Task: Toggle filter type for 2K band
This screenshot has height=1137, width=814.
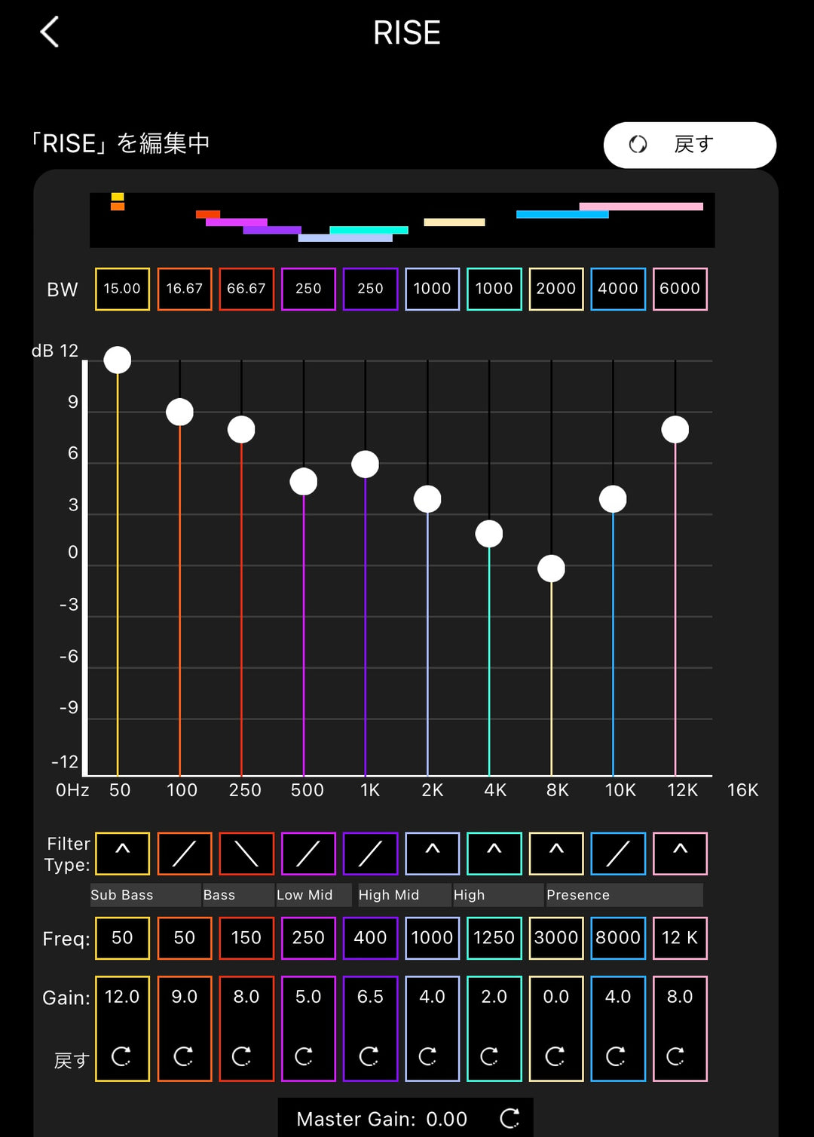Action: pyautogui.click(x=432, y=853)
